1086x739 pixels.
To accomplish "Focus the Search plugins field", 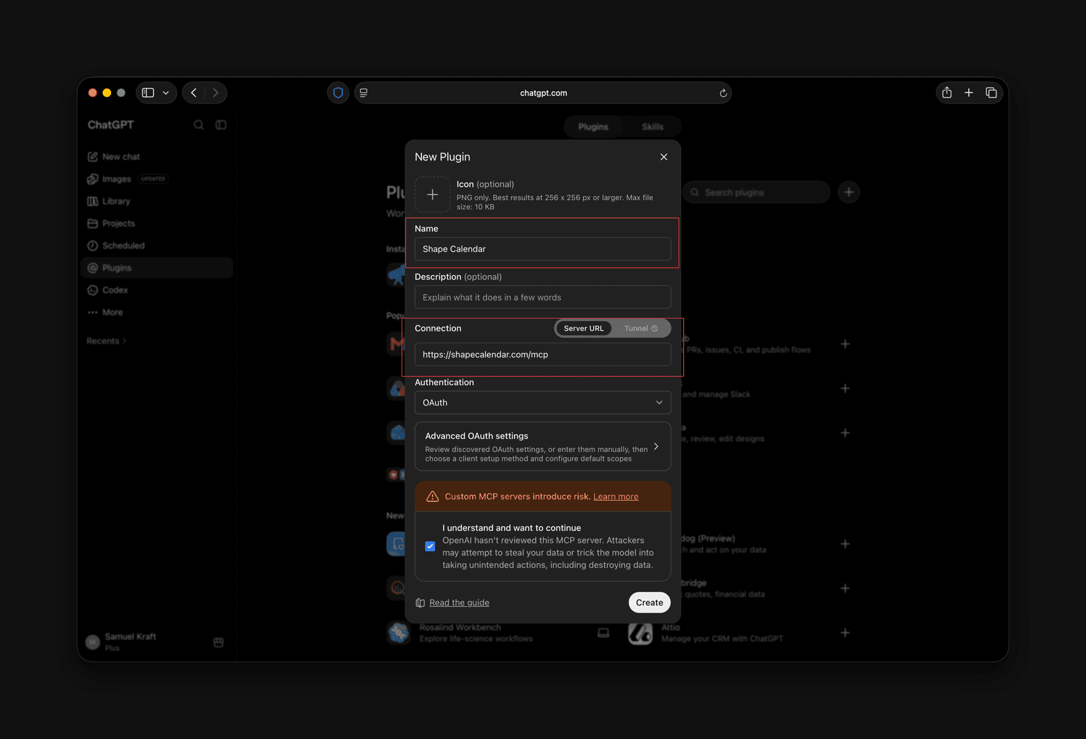I will point(756,192).
